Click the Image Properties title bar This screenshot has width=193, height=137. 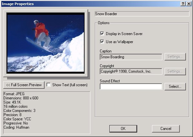click(90, 4)
